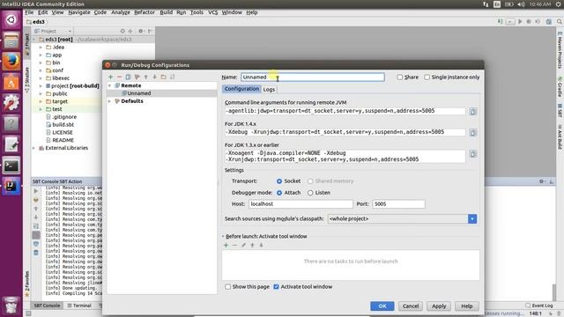564x317 pixels.
Task: Open module classpath dropdown
Action: click(472, 219)
